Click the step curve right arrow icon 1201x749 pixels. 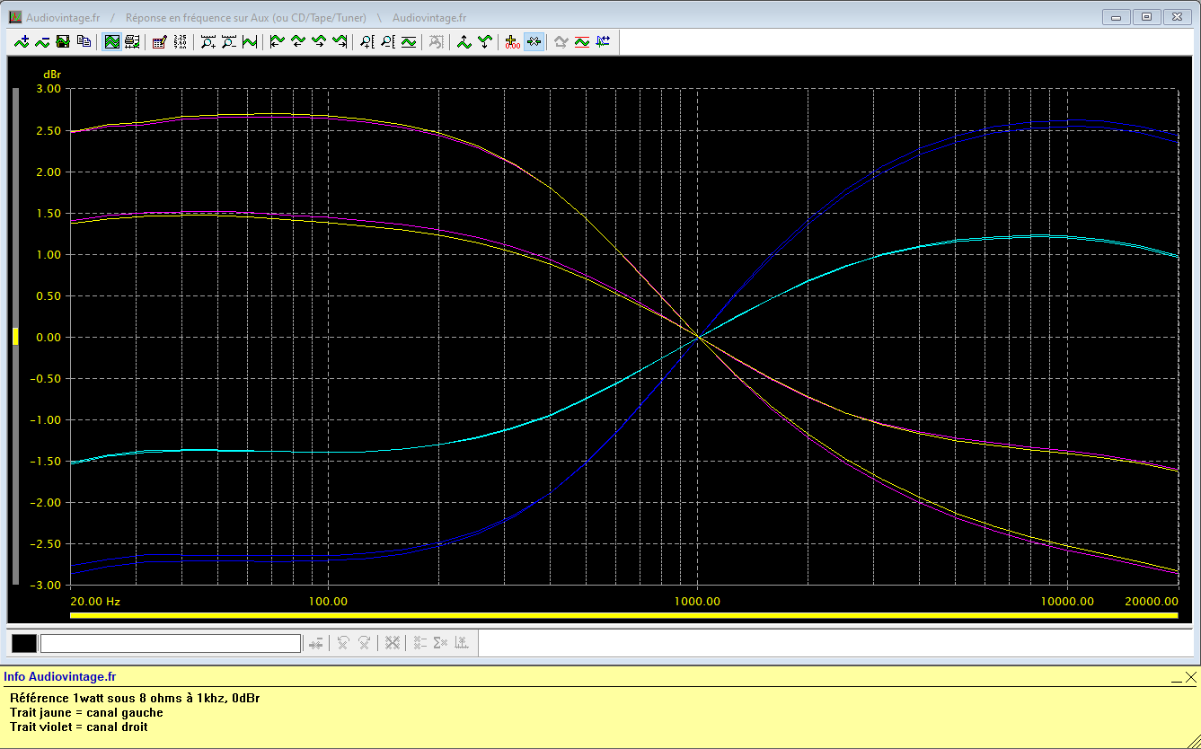[319, 41]
